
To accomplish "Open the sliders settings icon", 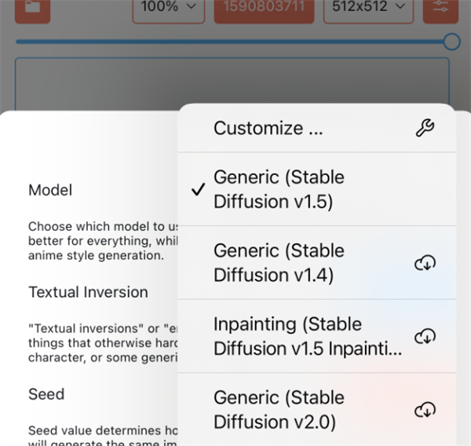I will click(440, 8).
